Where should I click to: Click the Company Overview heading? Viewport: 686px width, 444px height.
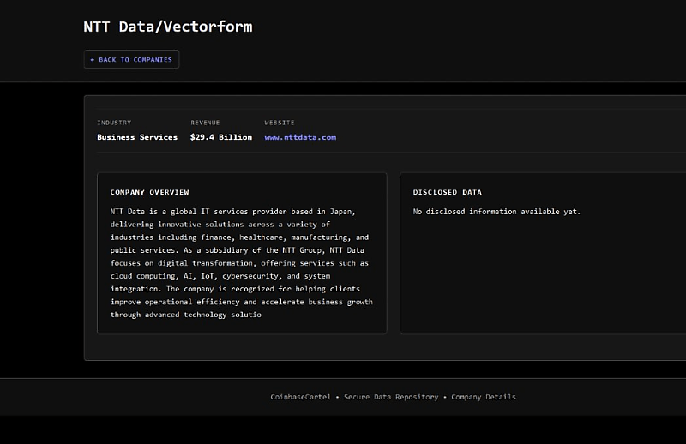pos(149,192)
